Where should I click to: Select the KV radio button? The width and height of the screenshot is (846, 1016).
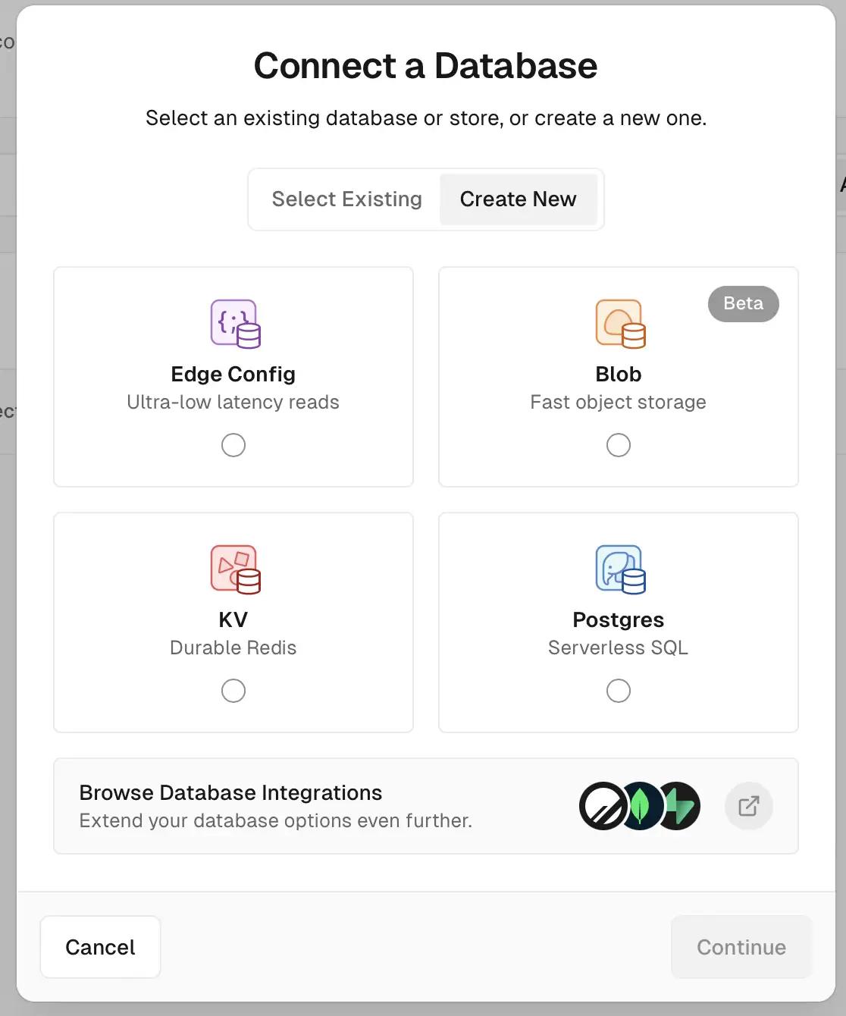(x=233, y=691)
